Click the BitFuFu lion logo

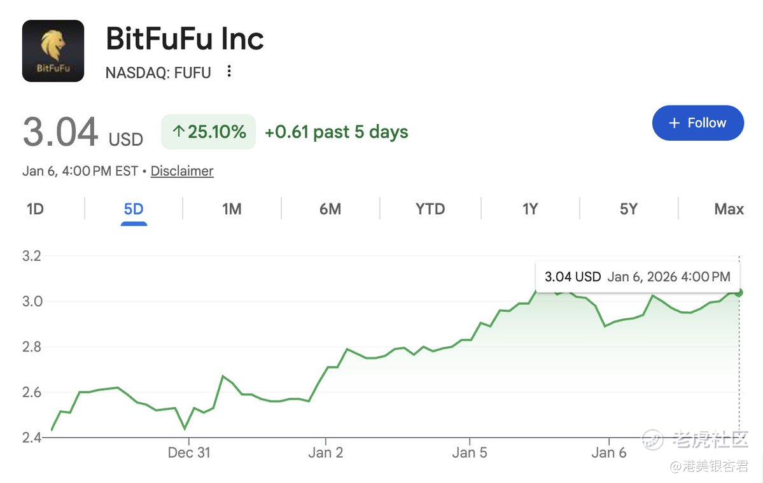click(53, 51)
